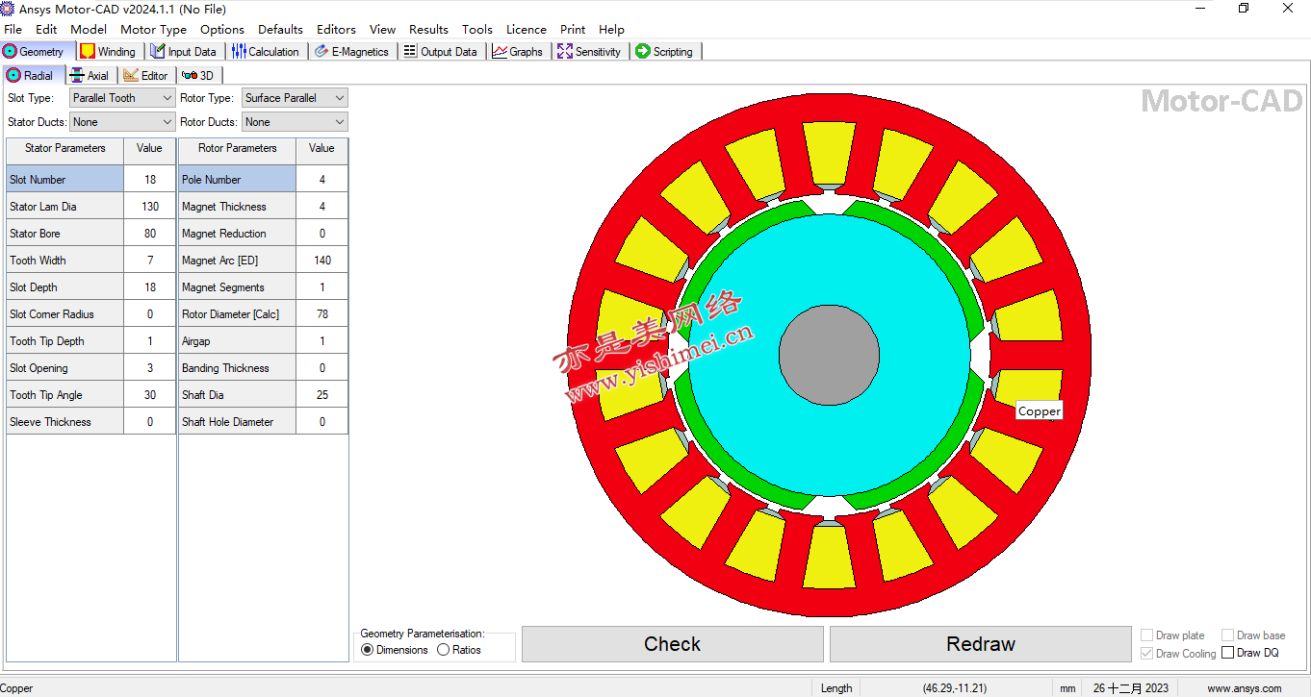Click the yellow copper slot at top
Image resolution: width=1311 pixels, height=697 pixels.
(829, 152)
